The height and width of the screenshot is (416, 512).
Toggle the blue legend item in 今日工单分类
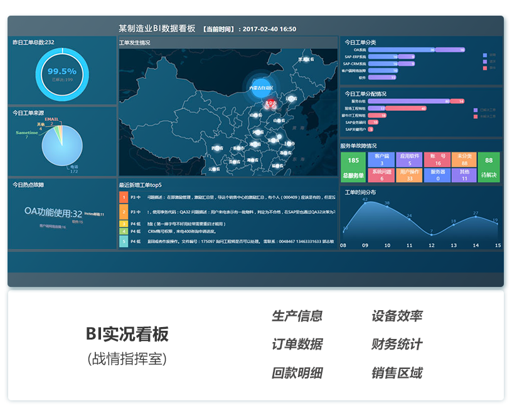[x=485, y=55]
